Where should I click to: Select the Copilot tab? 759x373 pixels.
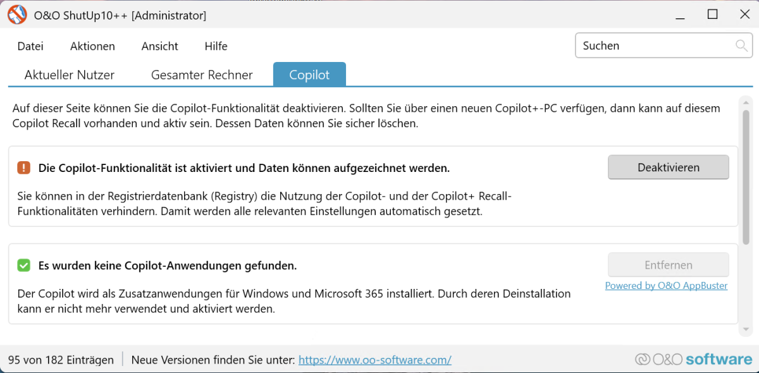click(309, 75)
